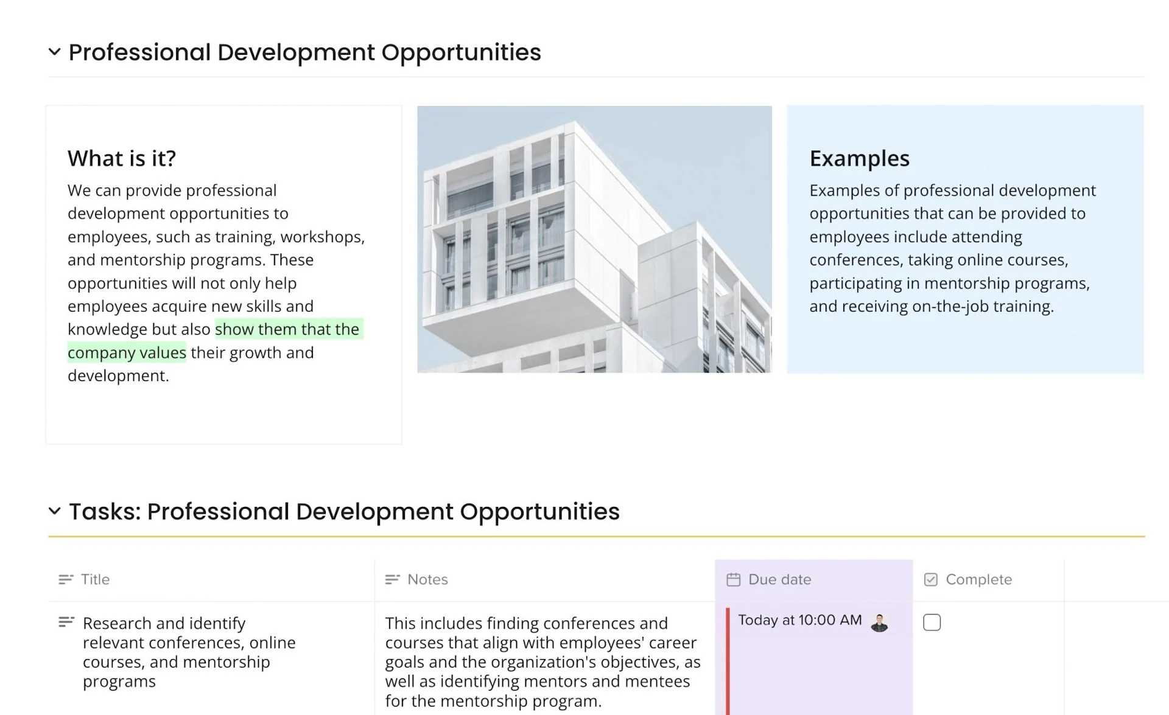
Task: Click the green highlighted text 'show them that the'
Action: click(287, 329)
